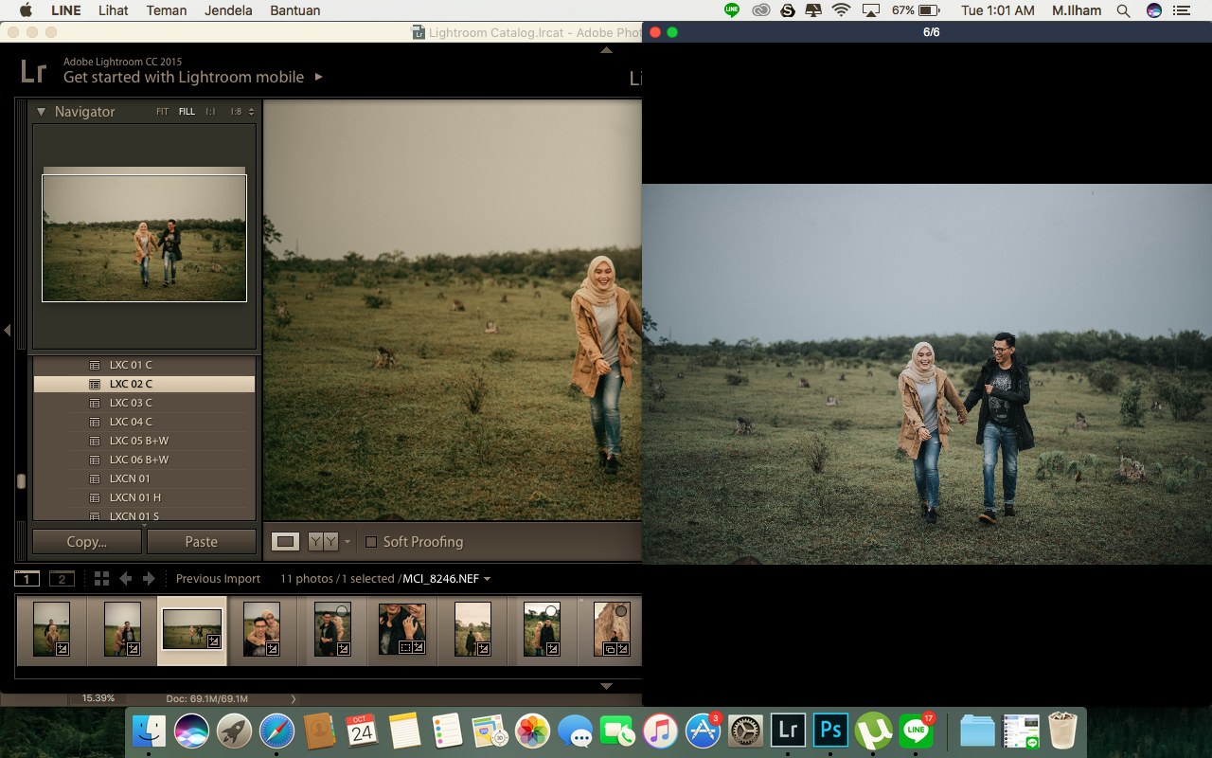The width and height of the screenshot is (1212, 758).
Task: Open the Lihat menu
Action: 114,10
